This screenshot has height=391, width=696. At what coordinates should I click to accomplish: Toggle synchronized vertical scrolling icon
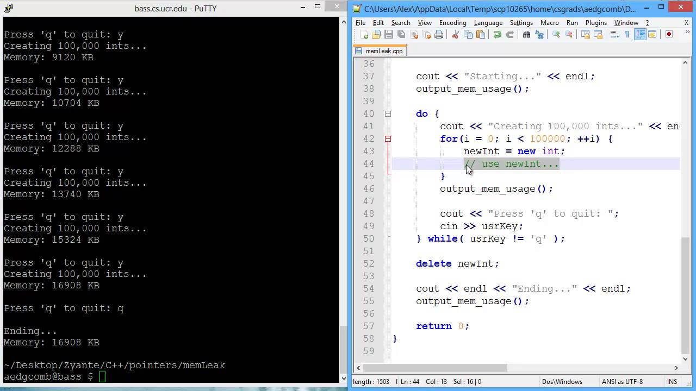click(x=586, y=34)
